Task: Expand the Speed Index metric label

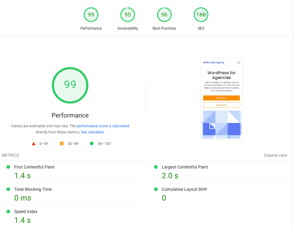Action: point(26,212)
